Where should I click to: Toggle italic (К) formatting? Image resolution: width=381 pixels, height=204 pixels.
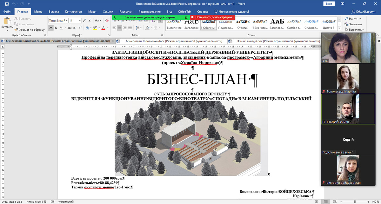(x=56, y=28)
